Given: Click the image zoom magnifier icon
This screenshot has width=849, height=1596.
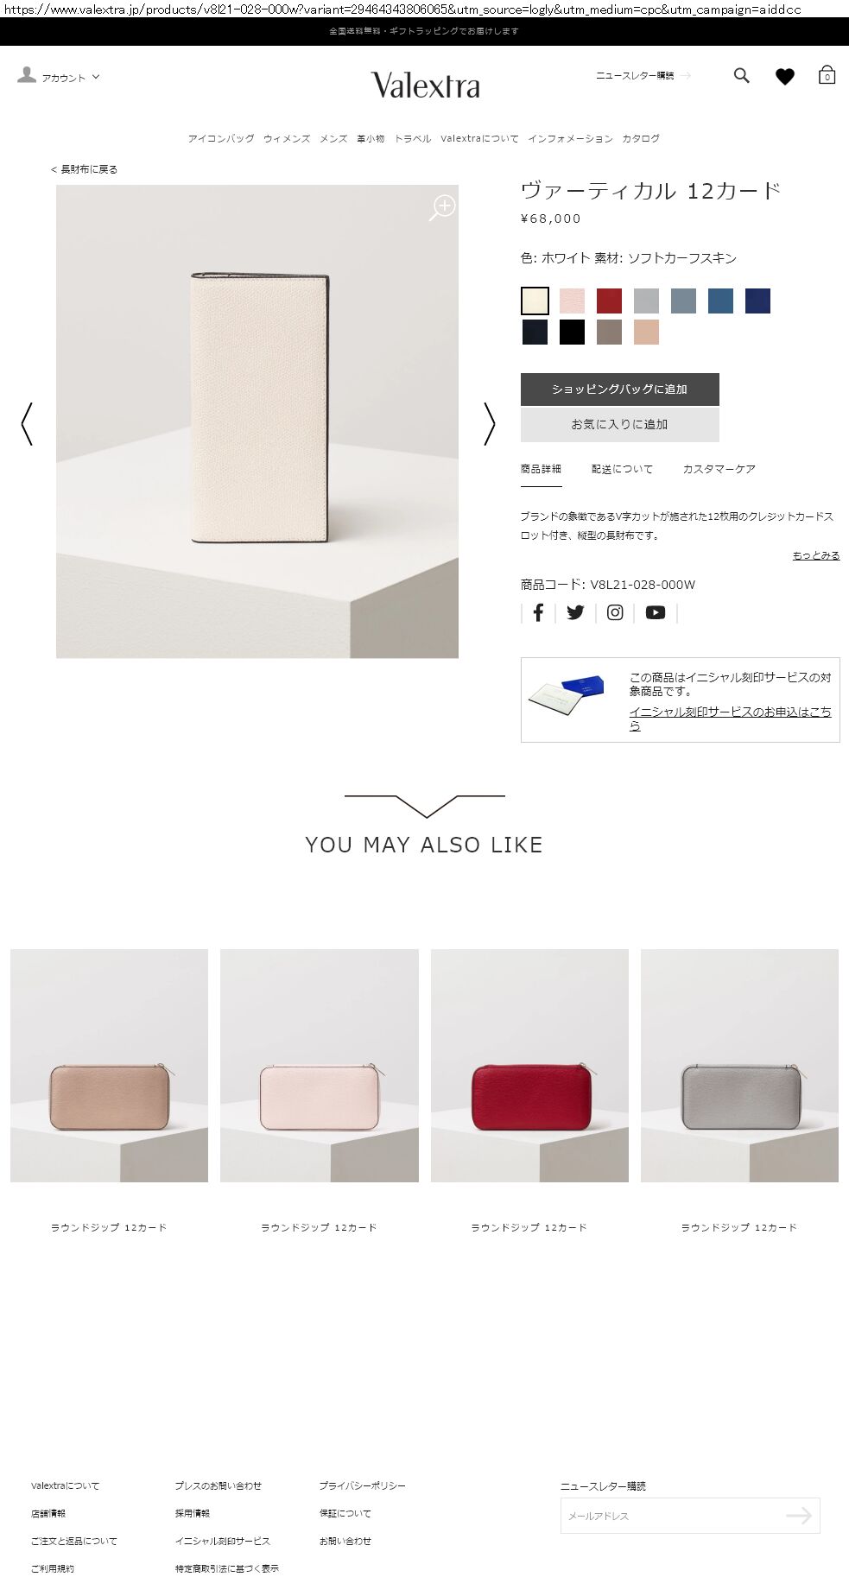Looking at the screenshot, I should (x=442, y=208).
